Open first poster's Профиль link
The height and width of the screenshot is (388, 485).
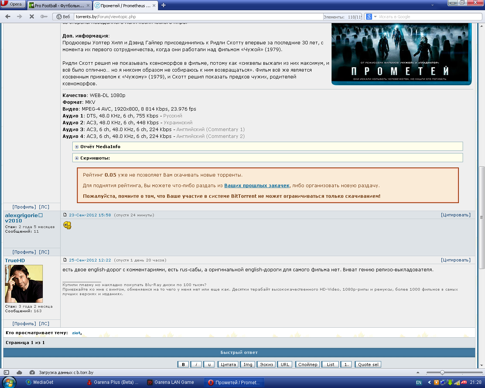[x=24, y=207]
